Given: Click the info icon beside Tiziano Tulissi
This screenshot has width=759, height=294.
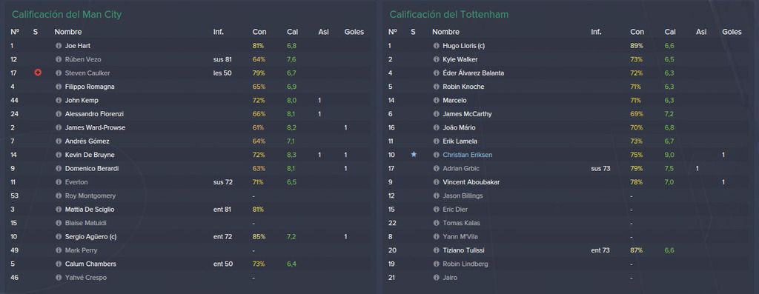Looking at the screenshot, I should [x=436, y=250].
